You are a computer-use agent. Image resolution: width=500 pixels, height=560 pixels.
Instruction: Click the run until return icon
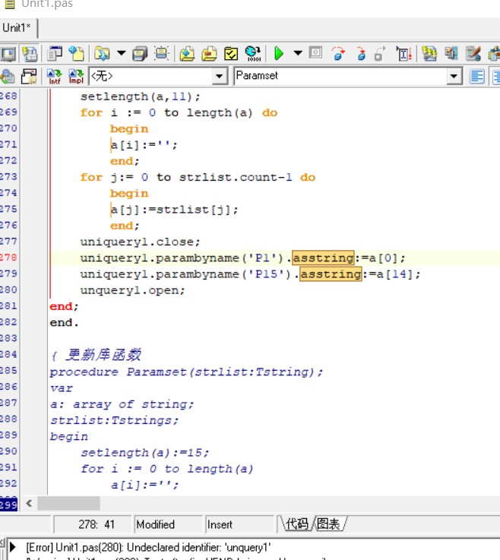click(x=380, y=54)
